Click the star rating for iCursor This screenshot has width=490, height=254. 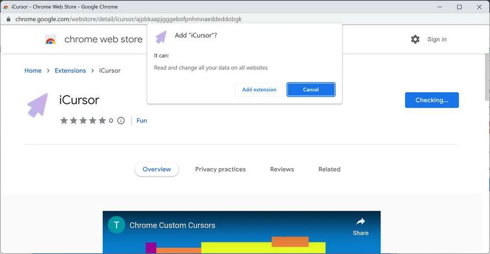pos(83,121)
